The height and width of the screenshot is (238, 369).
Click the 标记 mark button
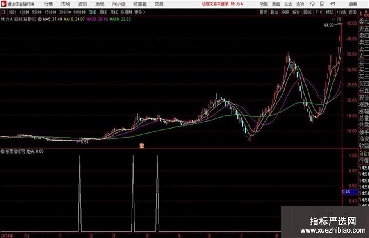pos(330,12)
